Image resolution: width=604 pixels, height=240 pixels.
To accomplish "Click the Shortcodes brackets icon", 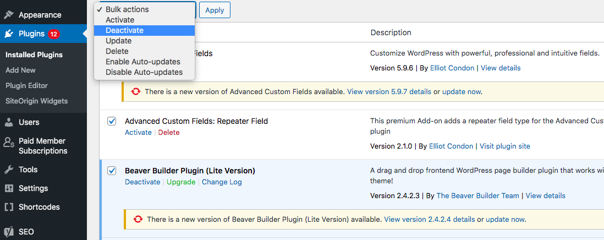I will click(9, 207).
